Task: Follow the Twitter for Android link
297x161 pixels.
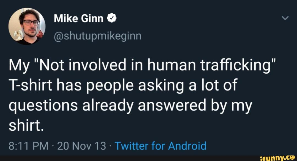Action: click(160, 145)
